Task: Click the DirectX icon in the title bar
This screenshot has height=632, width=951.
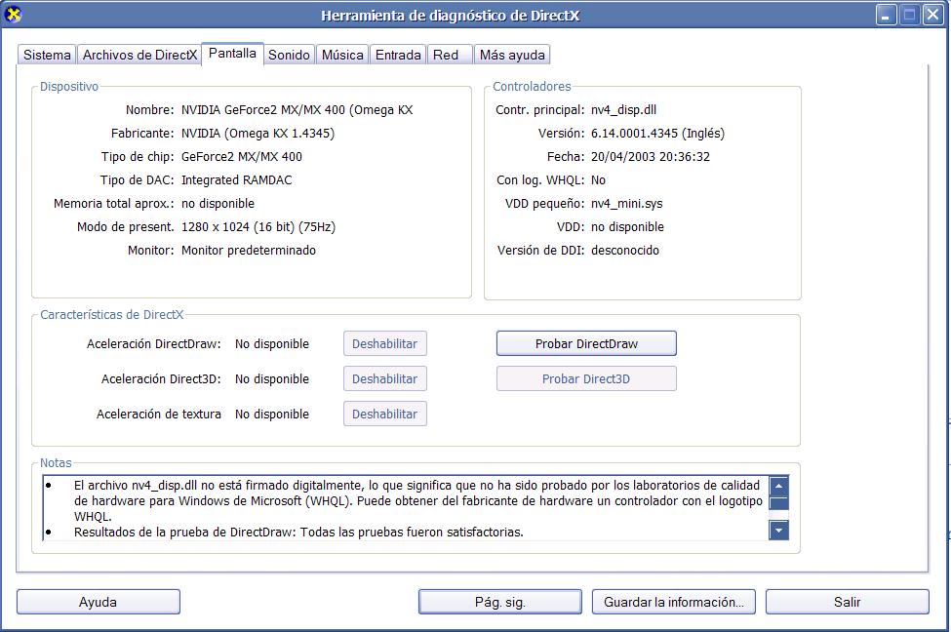Action: point(13,15)
